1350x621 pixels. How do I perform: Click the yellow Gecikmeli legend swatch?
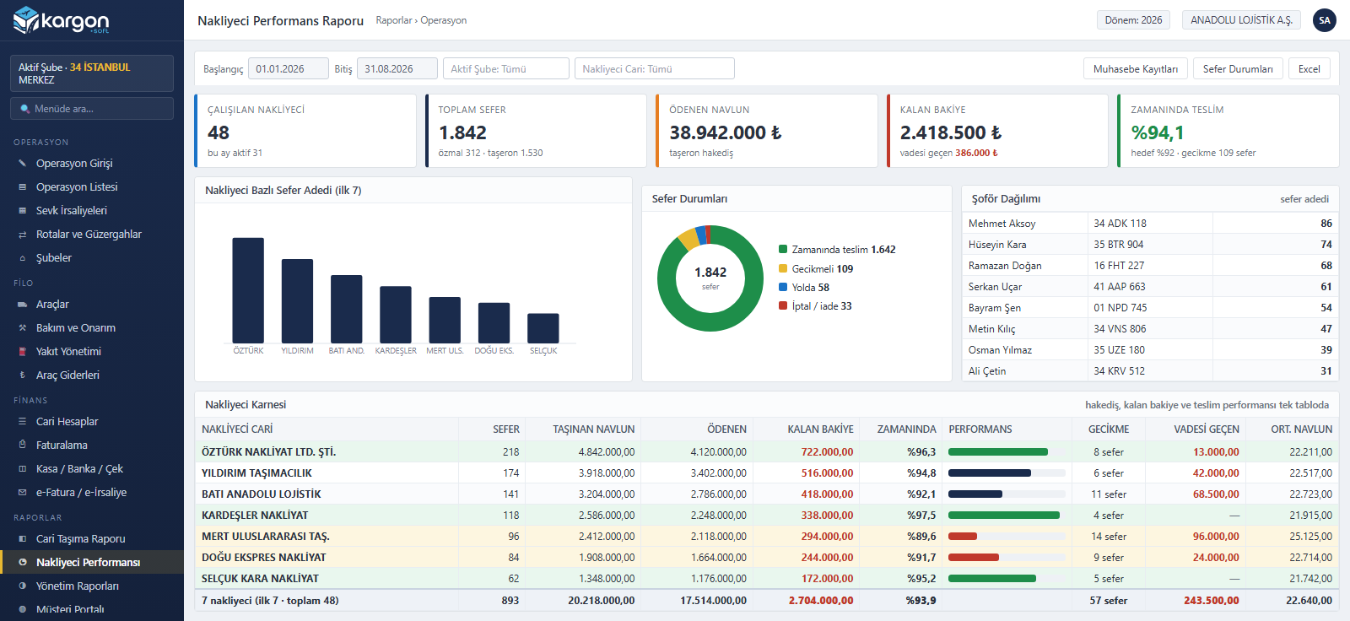tap(783, 269)
